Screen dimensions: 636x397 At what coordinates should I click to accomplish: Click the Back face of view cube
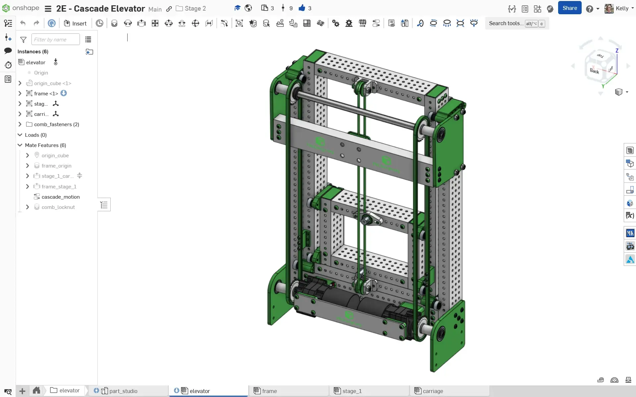(594, 71)
